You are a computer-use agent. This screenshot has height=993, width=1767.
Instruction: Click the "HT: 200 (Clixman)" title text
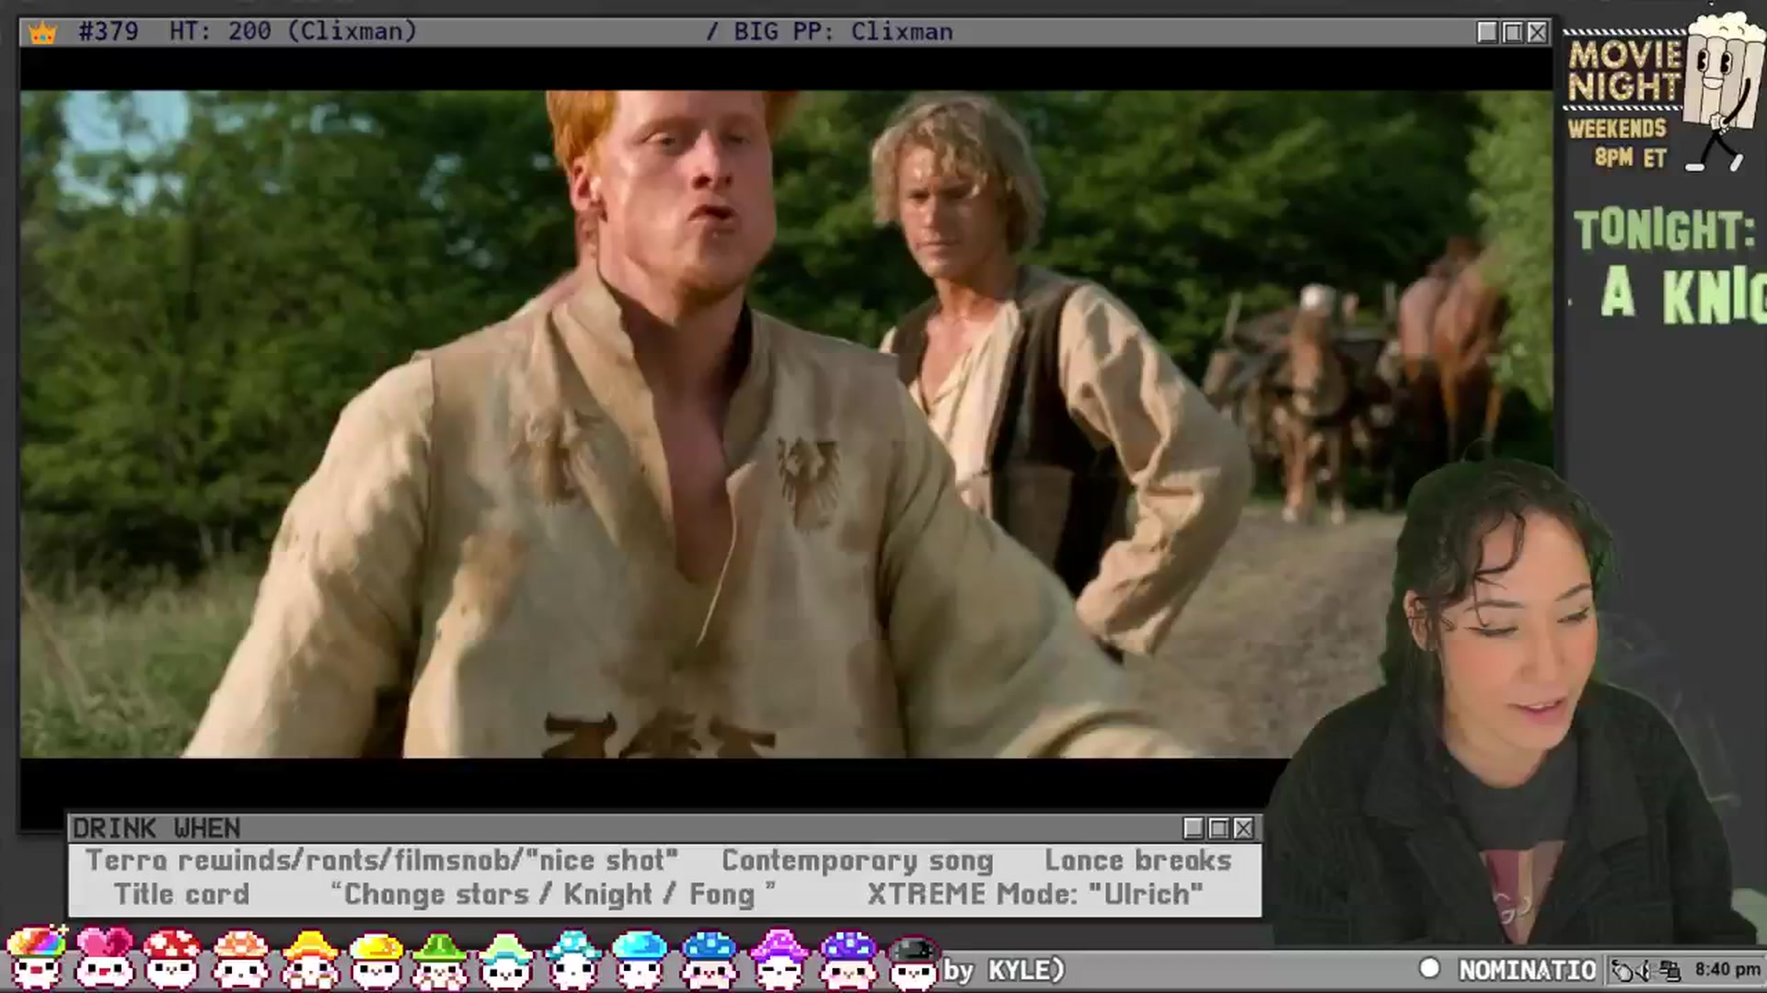click(x=293, y=31)
